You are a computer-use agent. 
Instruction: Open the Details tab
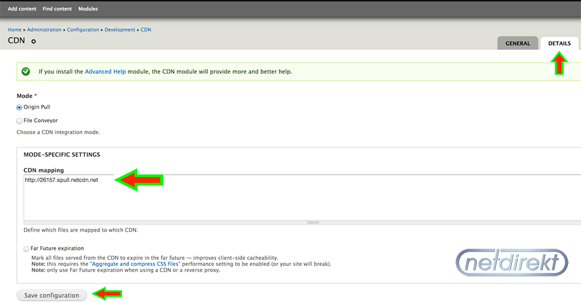[559, 44]
